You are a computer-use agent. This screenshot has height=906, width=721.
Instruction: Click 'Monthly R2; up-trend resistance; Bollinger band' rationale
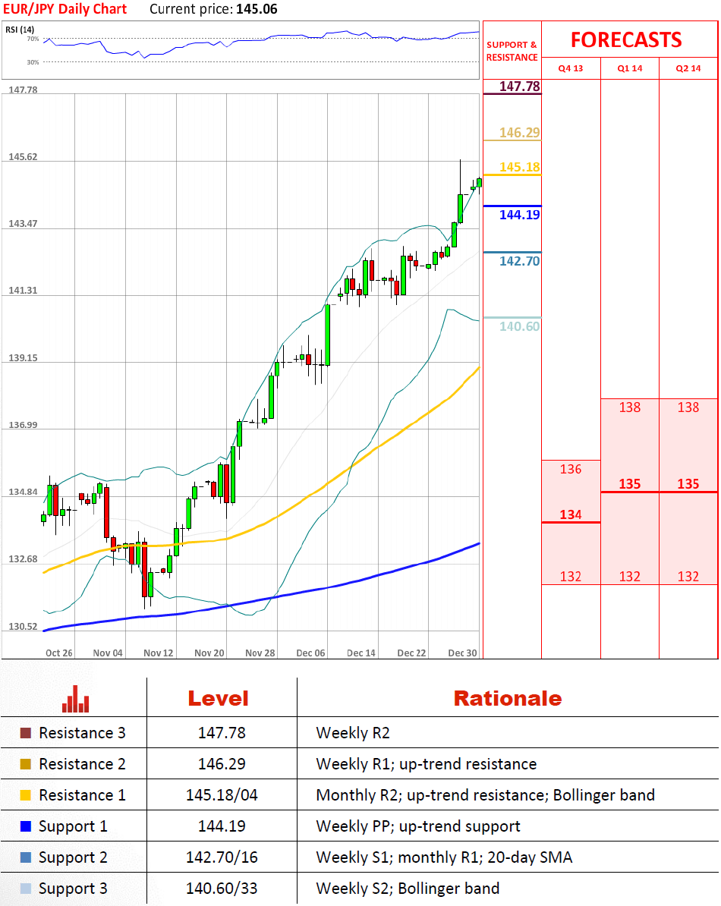pyautogui.click(x=485, y=795)
